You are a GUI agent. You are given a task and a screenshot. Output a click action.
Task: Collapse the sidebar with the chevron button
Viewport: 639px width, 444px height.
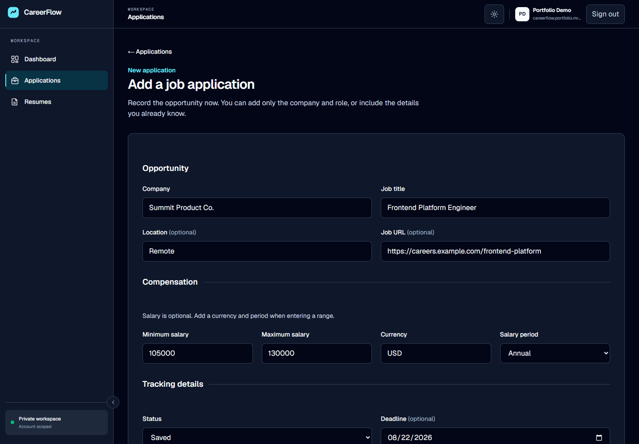[x=113, y=402]
